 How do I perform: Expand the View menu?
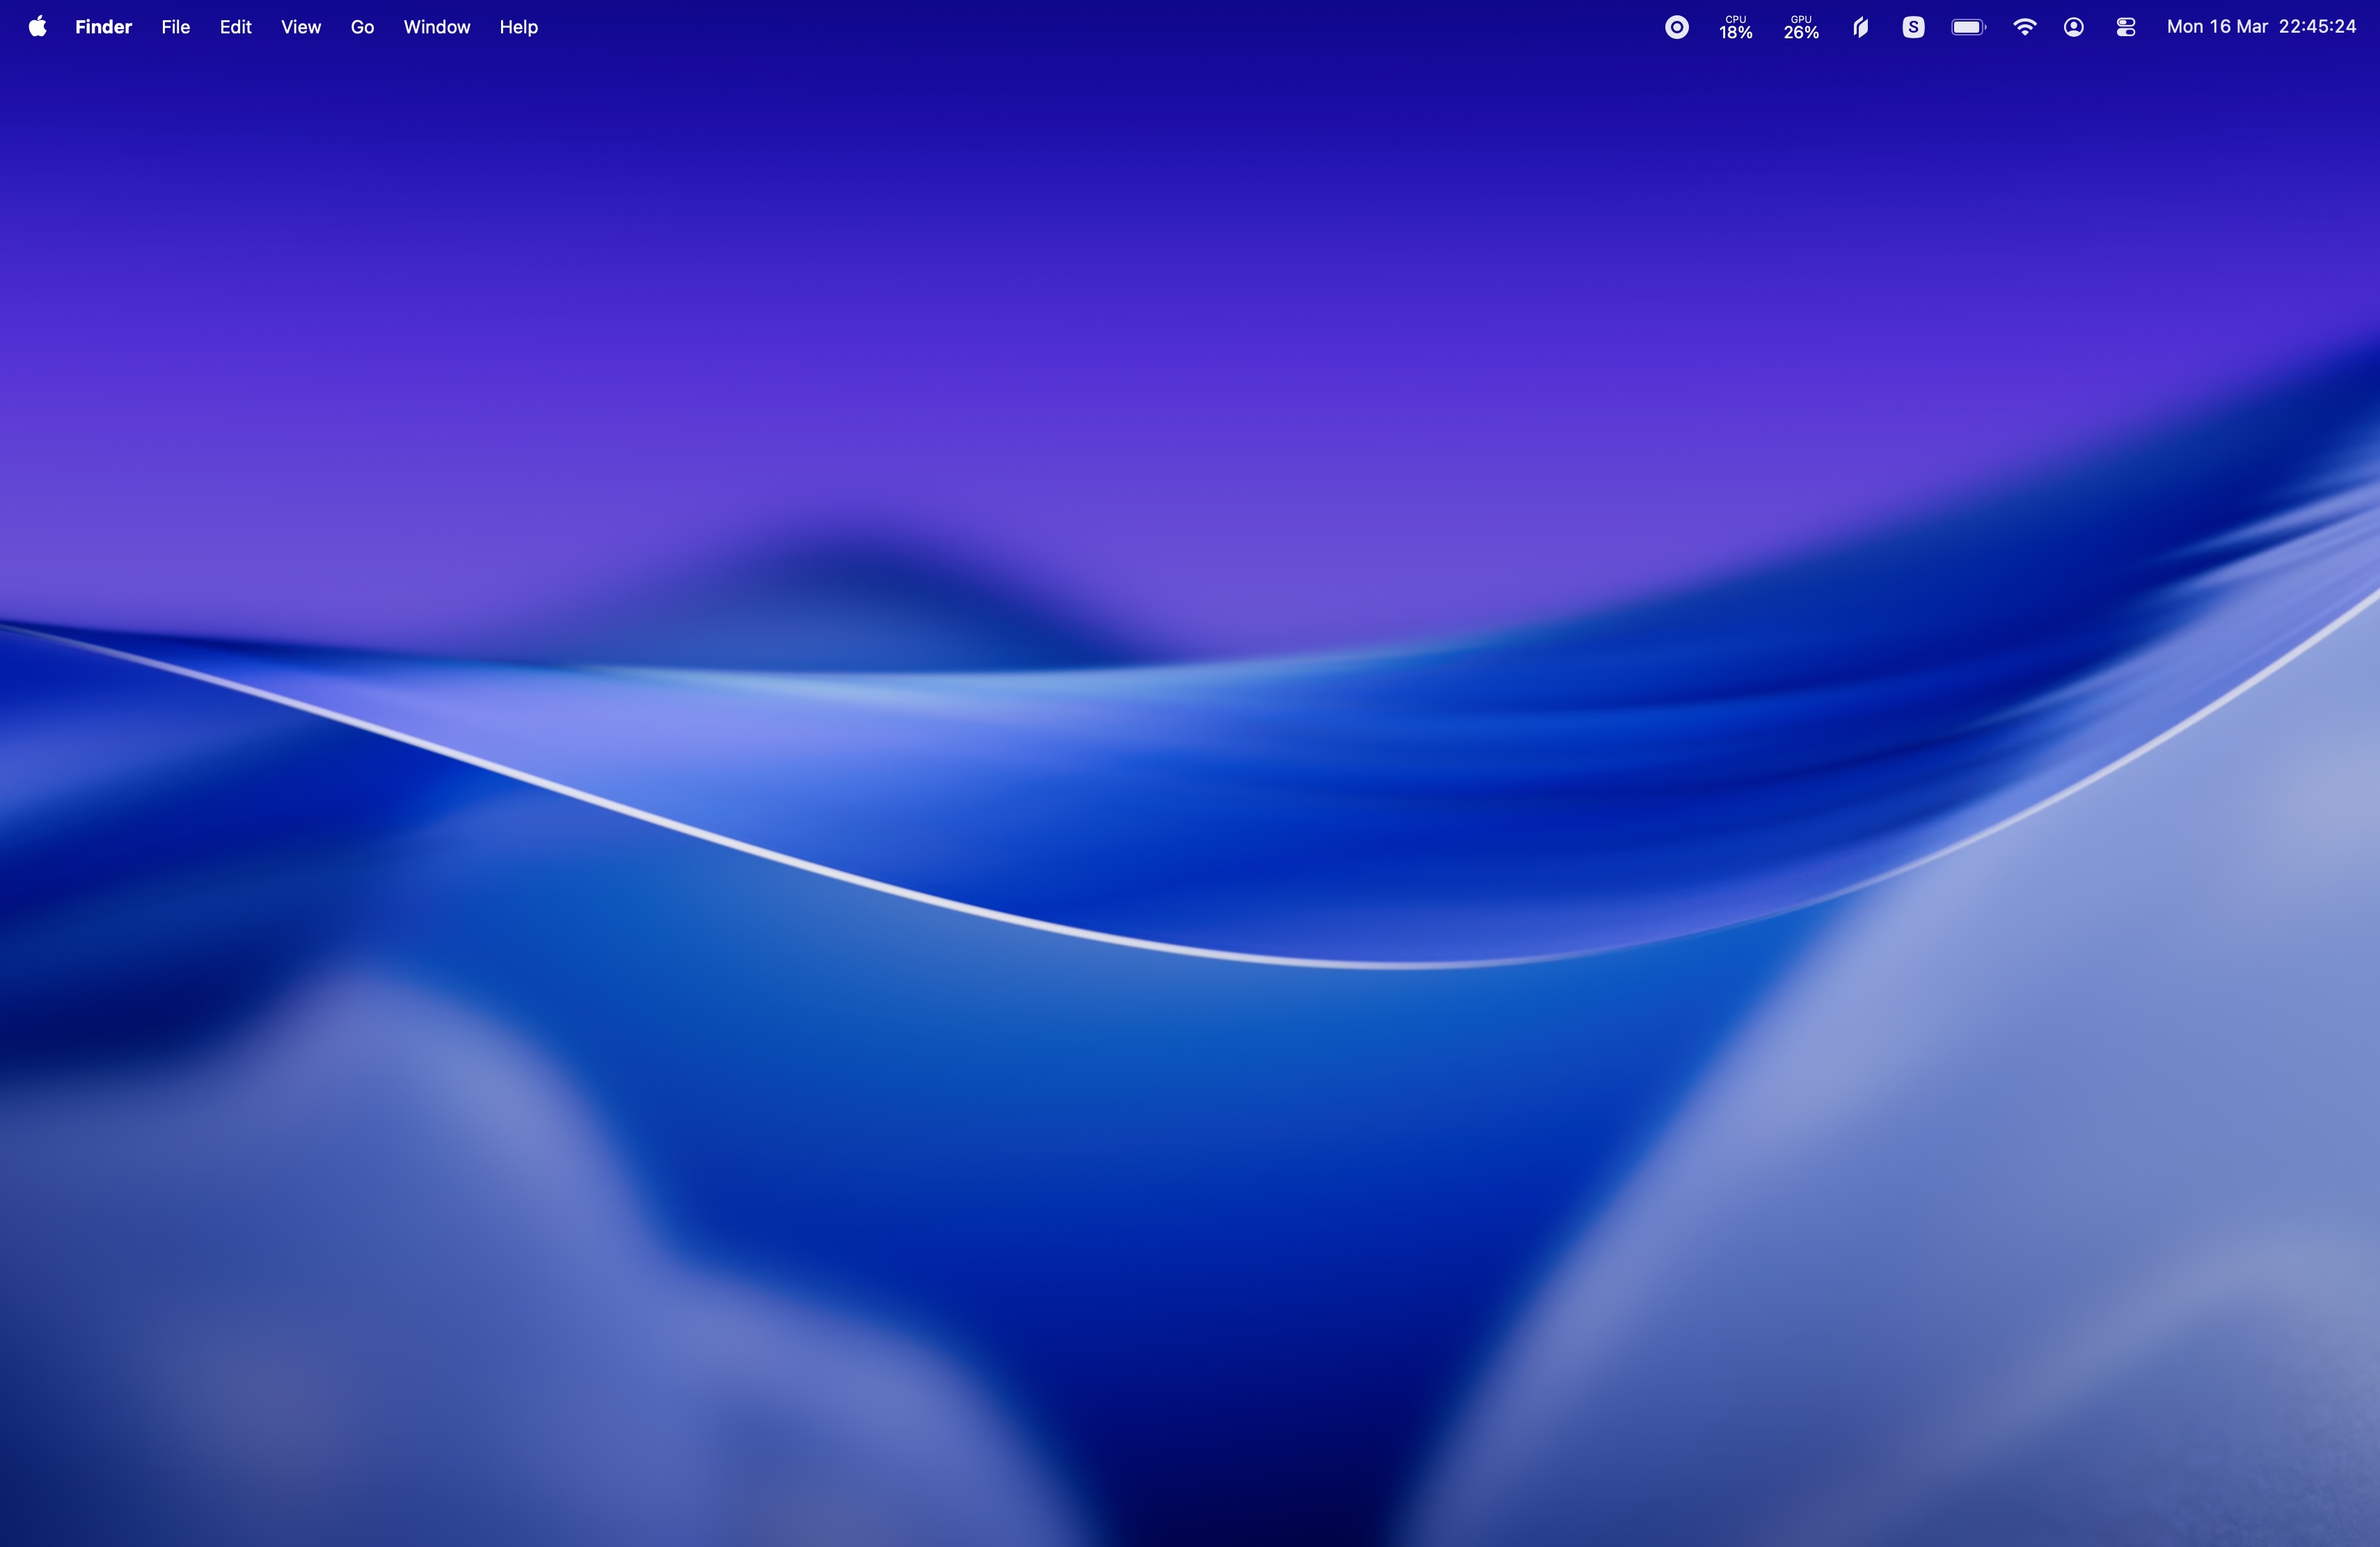(x=300, y=27)
